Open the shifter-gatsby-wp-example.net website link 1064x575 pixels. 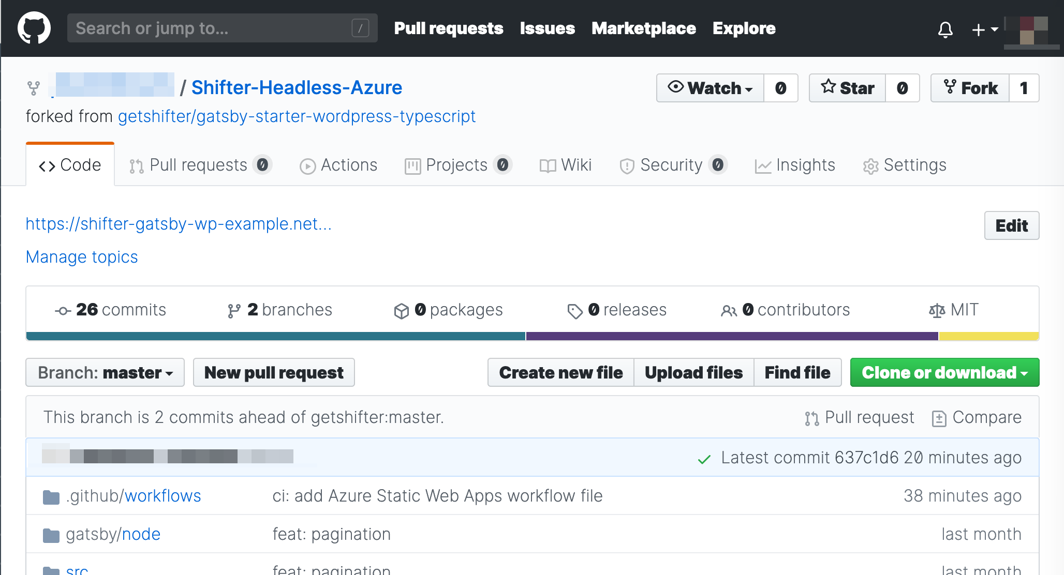[x=179, y=224]
